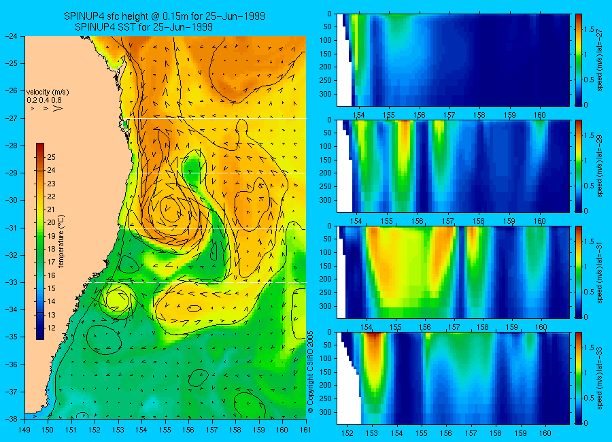
Task: Click the largest velocity arrow sample in the legend
Action: point(58,108)
